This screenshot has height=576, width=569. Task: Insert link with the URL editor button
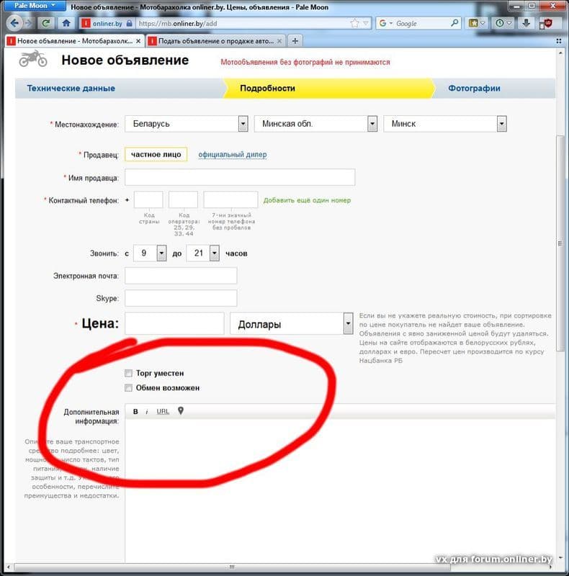click(163, 411)
